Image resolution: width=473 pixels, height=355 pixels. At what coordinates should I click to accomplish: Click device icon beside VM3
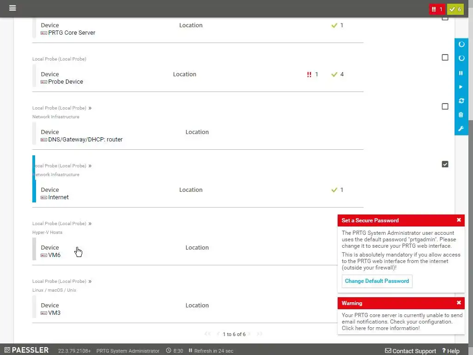(x=44, y=313)
